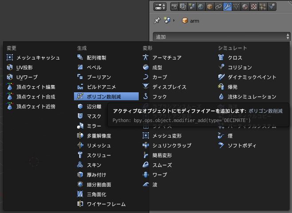Open the Render properties tab
The image size is (292, 213).
pyautogui.click(x=175, y=7)
